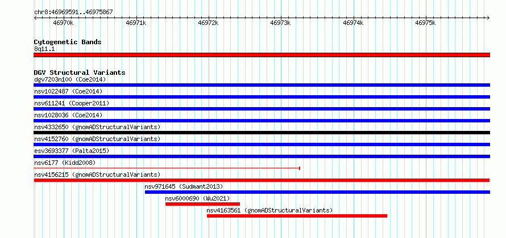The width and height of the screenshot is (506, 238).
Task: Click the nsv1028036 (Coe2014) label
Action: point(68,115)
